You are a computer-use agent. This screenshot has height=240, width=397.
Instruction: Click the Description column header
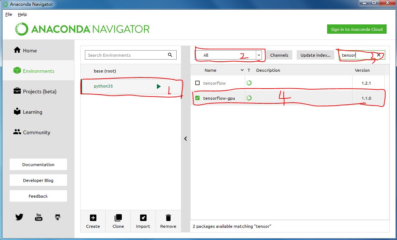[268, 70]
